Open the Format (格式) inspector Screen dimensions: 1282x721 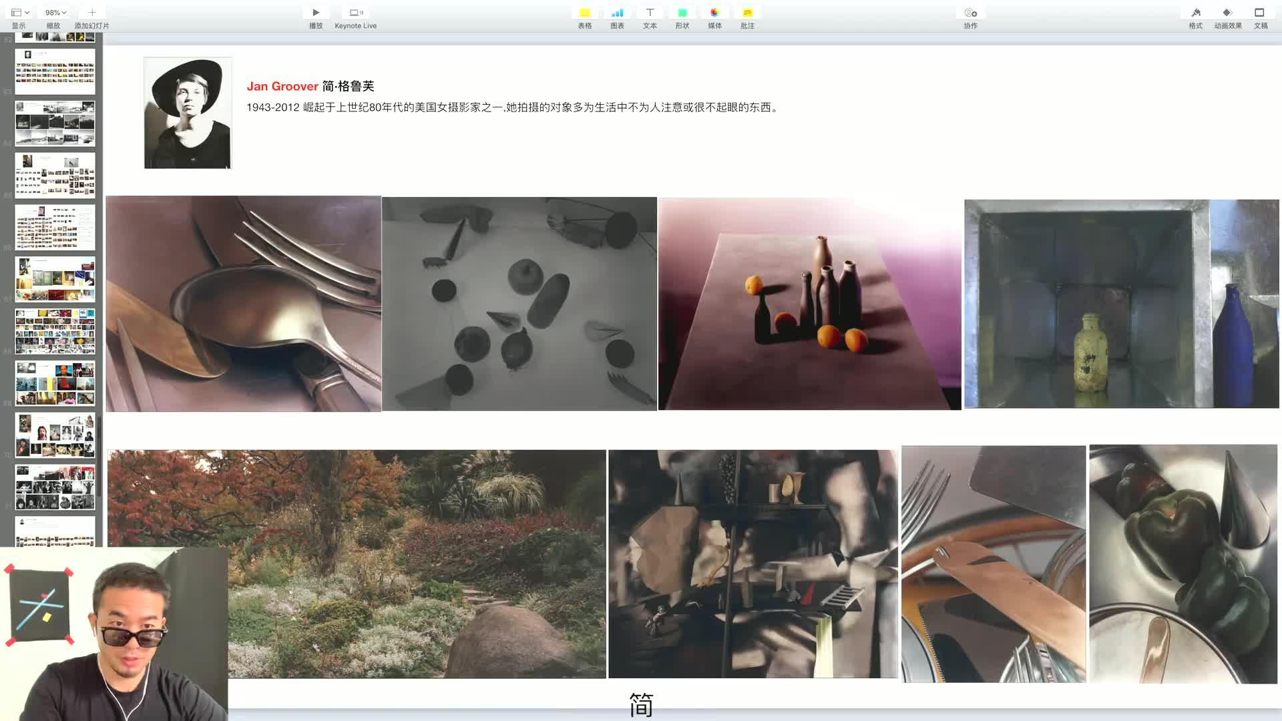pos(1195,13)
